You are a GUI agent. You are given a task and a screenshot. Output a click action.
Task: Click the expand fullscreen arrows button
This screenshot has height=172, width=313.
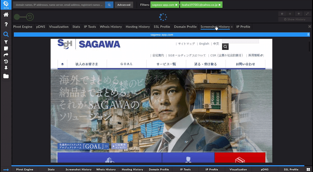[x=307, y=14]
